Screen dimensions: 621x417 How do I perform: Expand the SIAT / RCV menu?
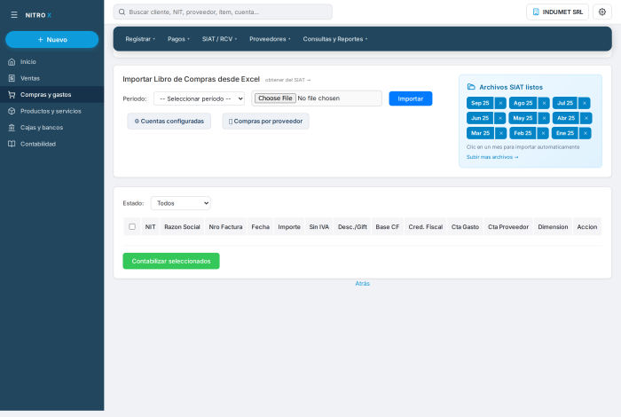[x=219, y=39]
